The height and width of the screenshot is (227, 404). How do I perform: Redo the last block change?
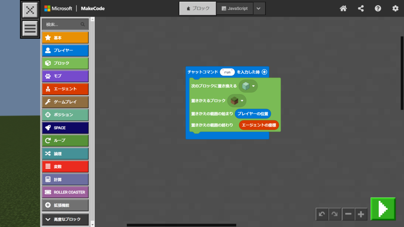click(335, 214)
